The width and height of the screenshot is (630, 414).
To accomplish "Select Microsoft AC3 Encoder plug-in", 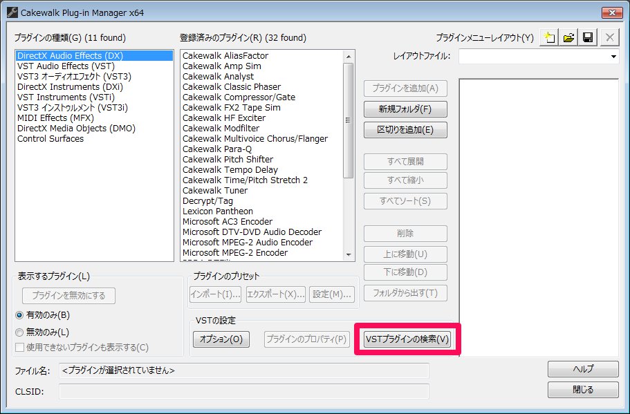I will tap(262, 222).
